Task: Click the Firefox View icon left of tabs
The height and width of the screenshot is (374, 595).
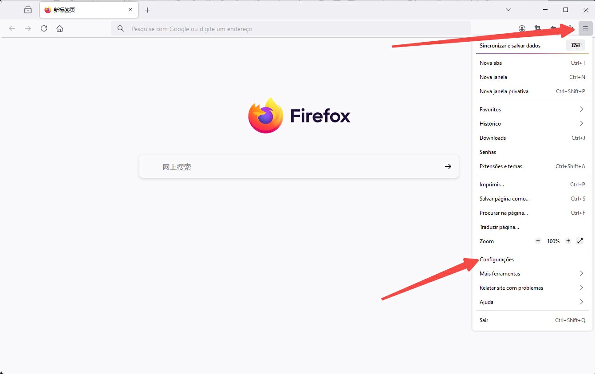Action: click(28, 10)
